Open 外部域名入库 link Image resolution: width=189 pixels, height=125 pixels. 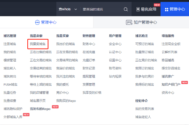point(13,117)
